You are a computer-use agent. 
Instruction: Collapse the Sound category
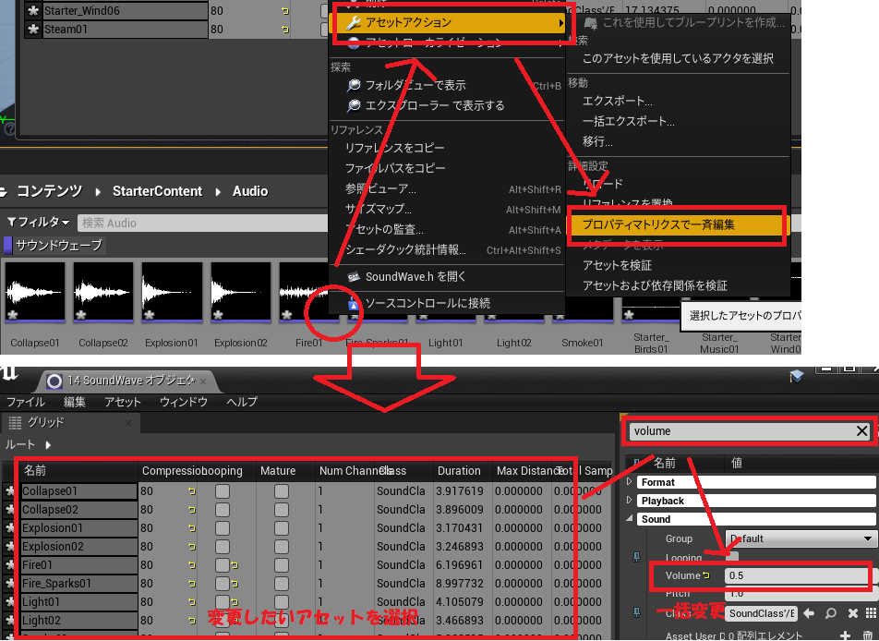point(629,519)
